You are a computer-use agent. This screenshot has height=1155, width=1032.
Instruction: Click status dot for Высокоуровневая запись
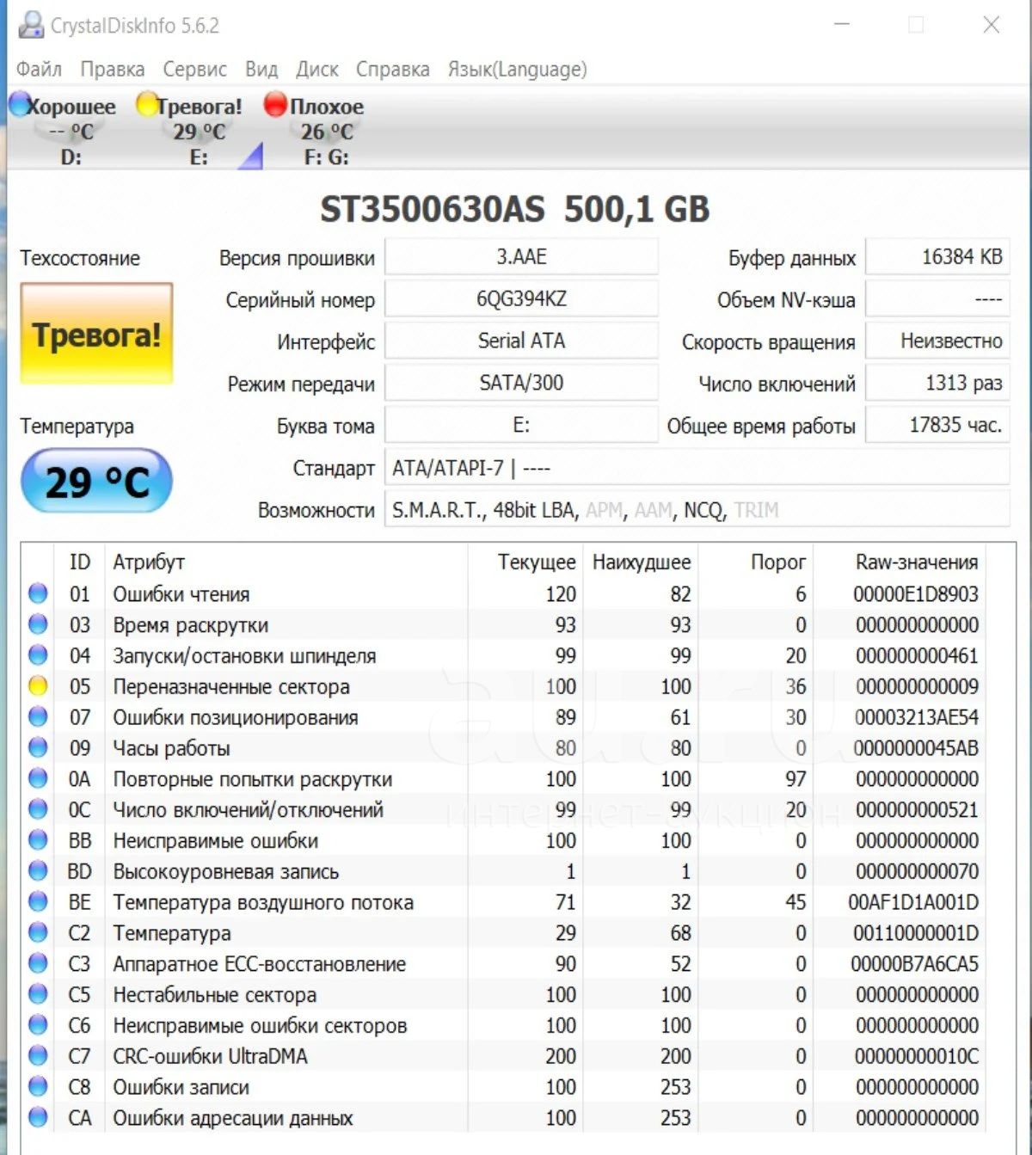click(x=38, y=871)
